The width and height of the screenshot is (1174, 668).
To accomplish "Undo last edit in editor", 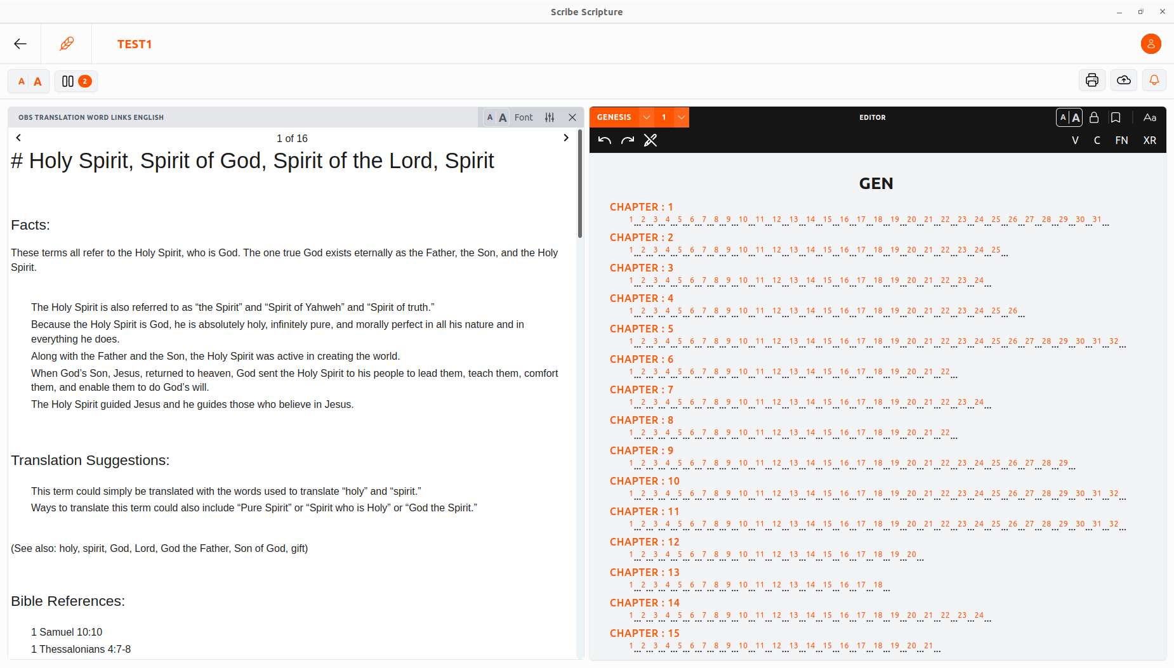I will (604, 140).
